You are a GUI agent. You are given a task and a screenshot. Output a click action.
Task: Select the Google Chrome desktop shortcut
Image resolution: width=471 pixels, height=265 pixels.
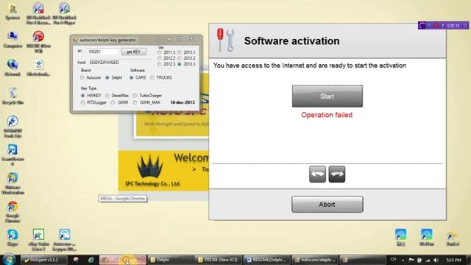[x=13, y=212]
